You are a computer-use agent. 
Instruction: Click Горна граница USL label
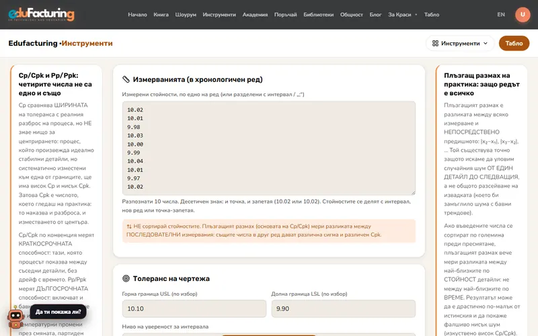pos(159,294)
